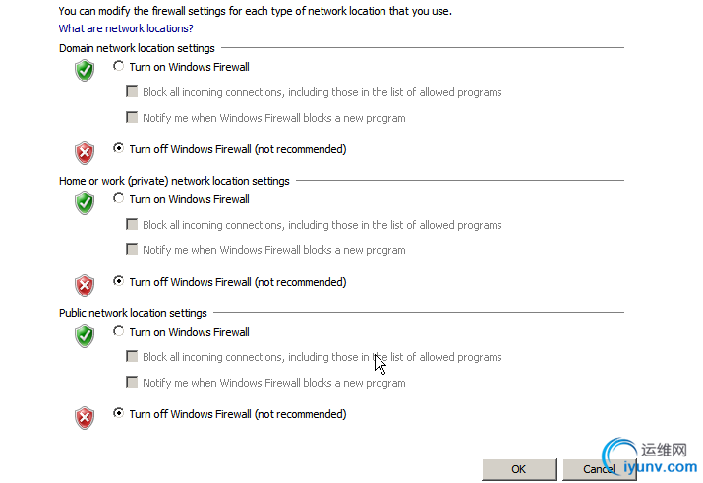The height and width of the screenshot is (483, 703).
Task: Open the What are network locations link
Action: (126, 29)
